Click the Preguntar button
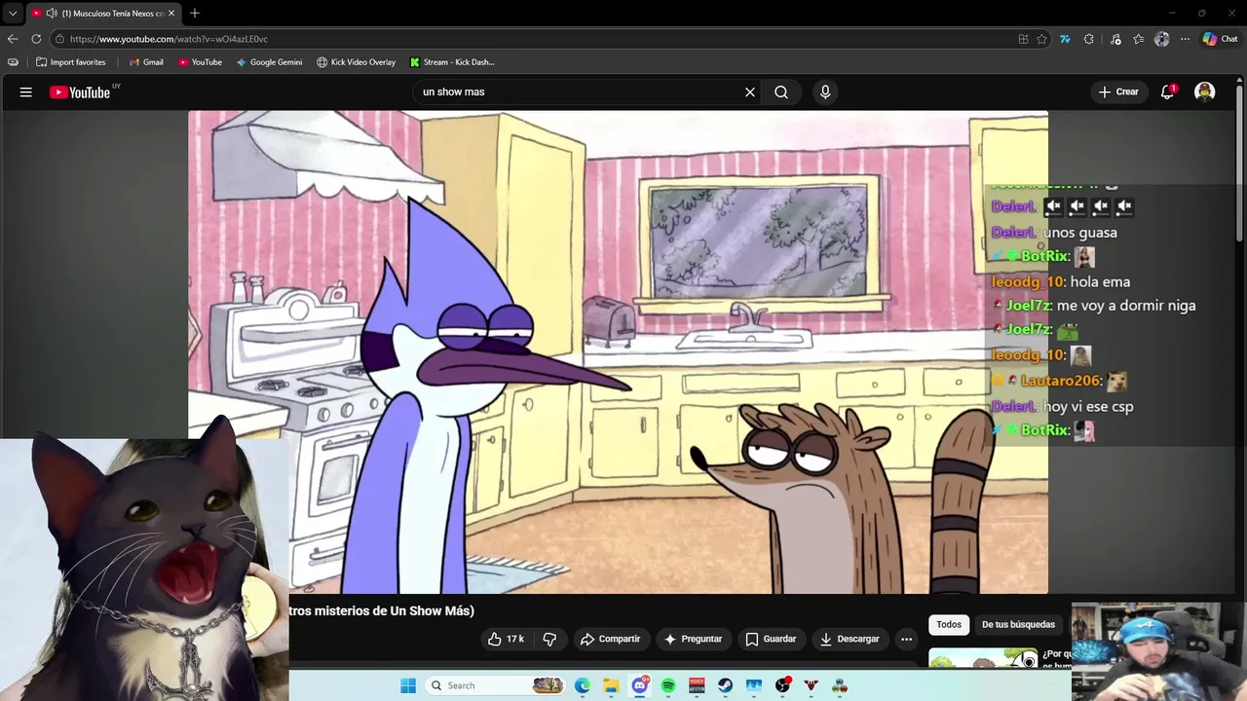Image resolution: width=1247 pixels, height=701 pixels. tap(693, 639)
